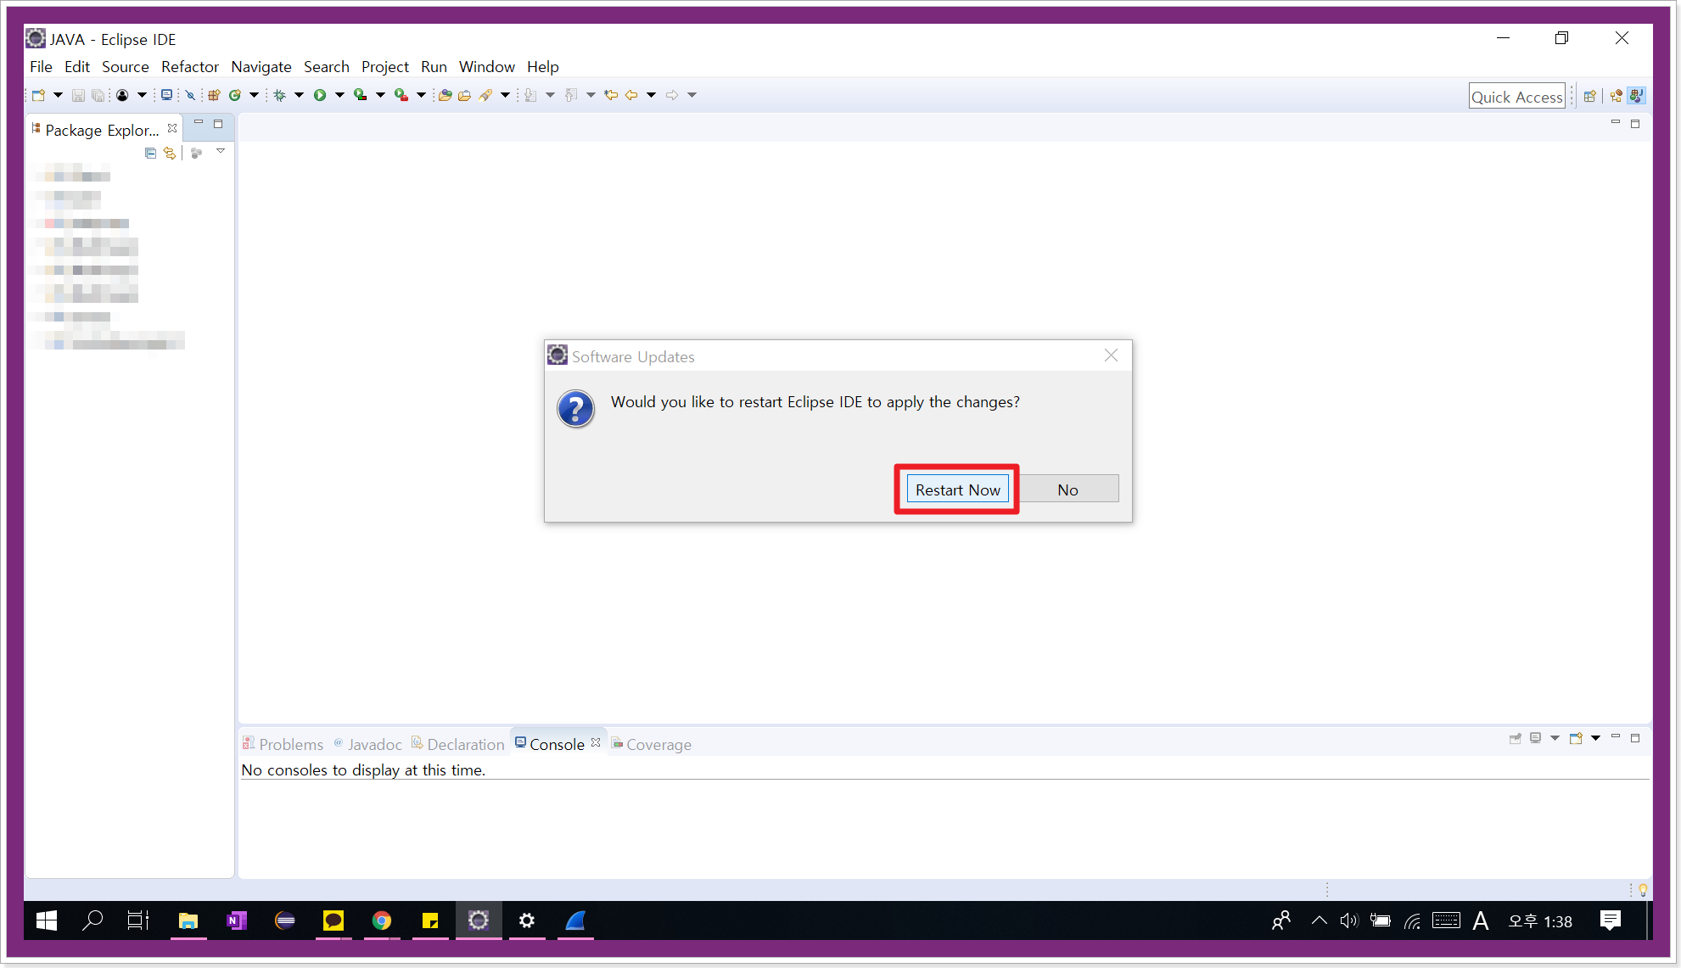
Task: Toggle Skip All Breakpoints icon
Action: (190, 95)
